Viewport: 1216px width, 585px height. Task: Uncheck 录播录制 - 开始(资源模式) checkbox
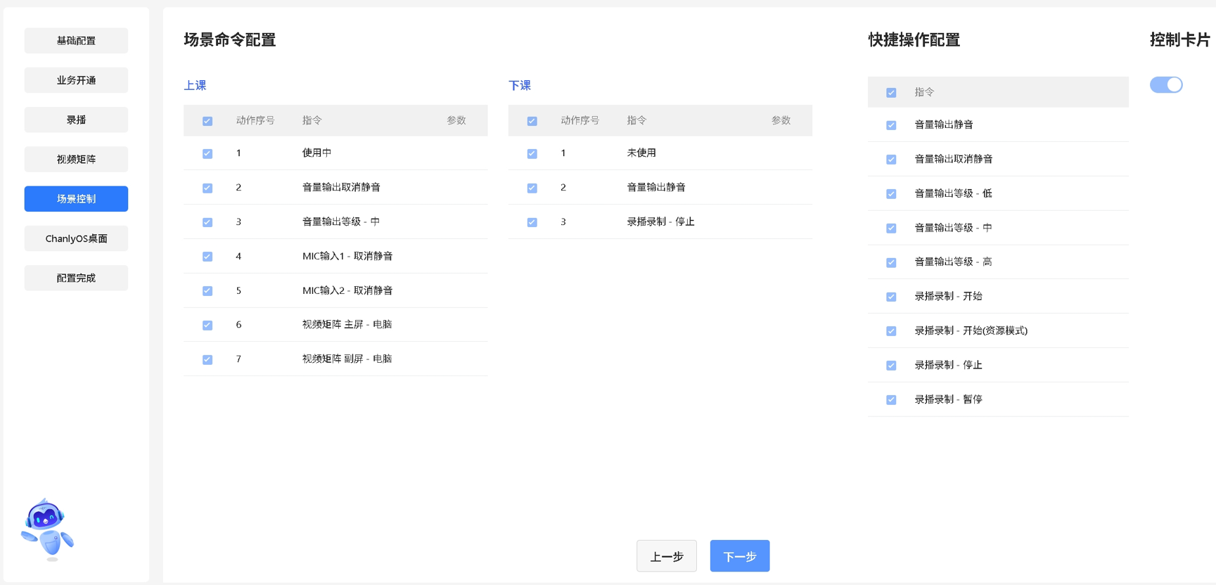point(891,331)
